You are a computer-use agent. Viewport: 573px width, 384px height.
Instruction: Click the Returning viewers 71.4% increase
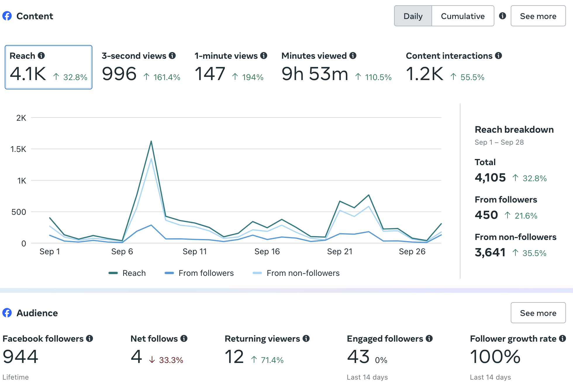[x=267, y=360]
